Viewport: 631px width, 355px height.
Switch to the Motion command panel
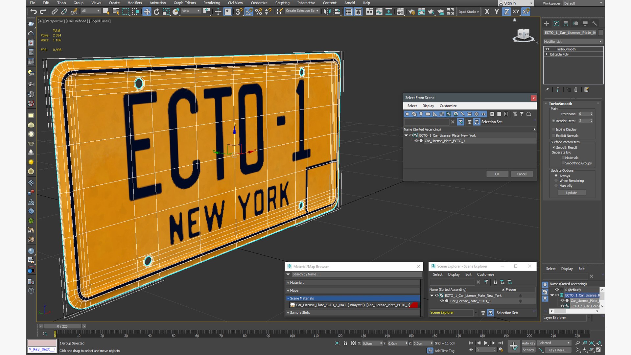coord(575,23)
